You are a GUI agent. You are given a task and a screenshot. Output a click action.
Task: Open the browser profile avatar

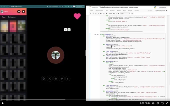[74, 6]
